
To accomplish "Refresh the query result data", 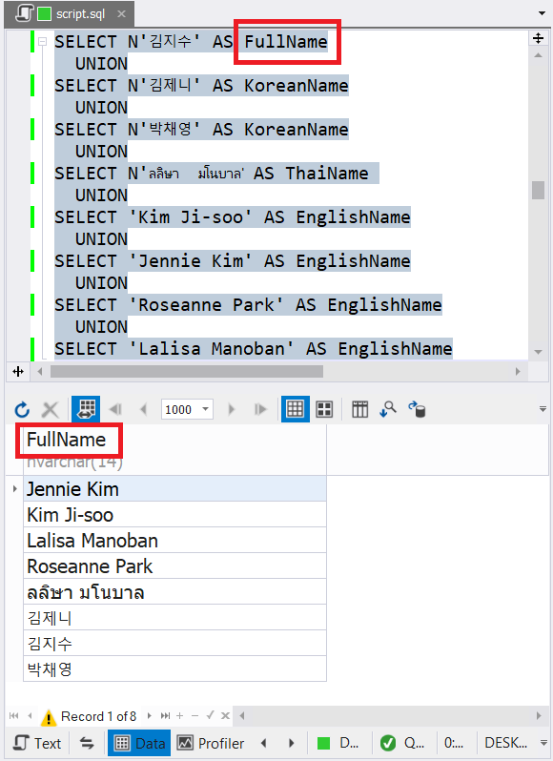I will [22, 410].
